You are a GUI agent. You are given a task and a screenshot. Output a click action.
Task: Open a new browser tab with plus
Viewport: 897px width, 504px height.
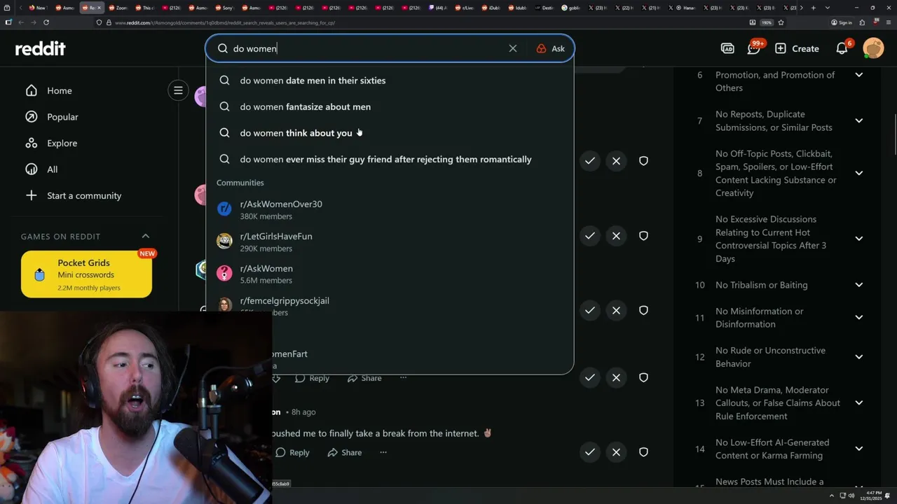click(813, 8)
